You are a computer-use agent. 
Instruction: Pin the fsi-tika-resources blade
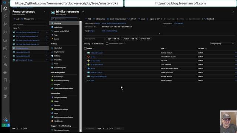[83, 11]
